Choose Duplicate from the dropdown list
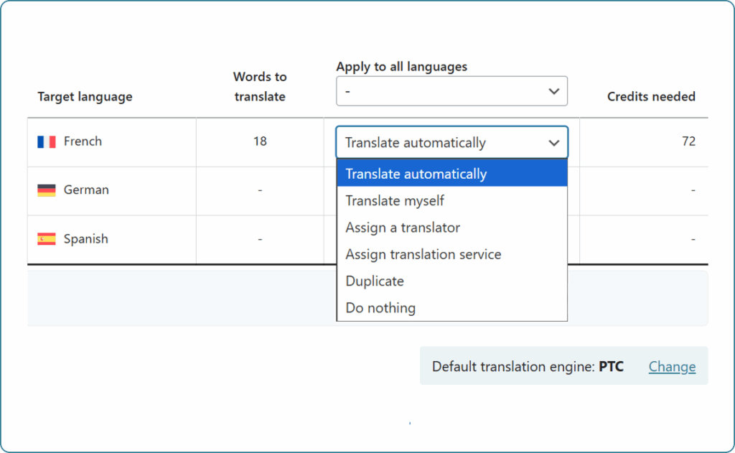The image size is (735, 453). pos(375,281)
